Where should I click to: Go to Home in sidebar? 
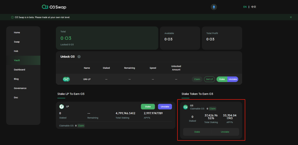pos(17,33)
